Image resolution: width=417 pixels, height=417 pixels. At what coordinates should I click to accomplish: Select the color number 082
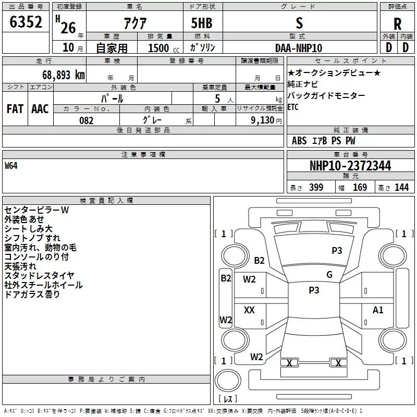87,120
